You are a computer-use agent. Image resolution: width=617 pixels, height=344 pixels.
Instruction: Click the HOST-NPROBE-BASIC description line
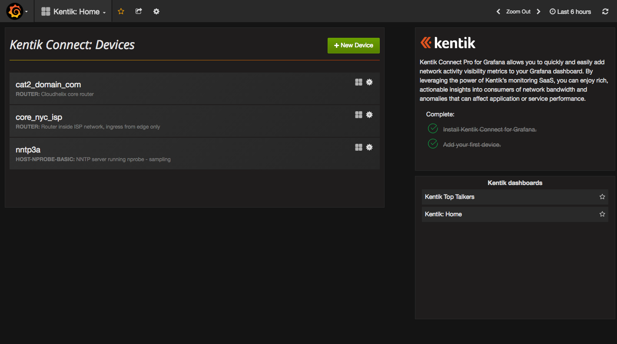[93, 159]
